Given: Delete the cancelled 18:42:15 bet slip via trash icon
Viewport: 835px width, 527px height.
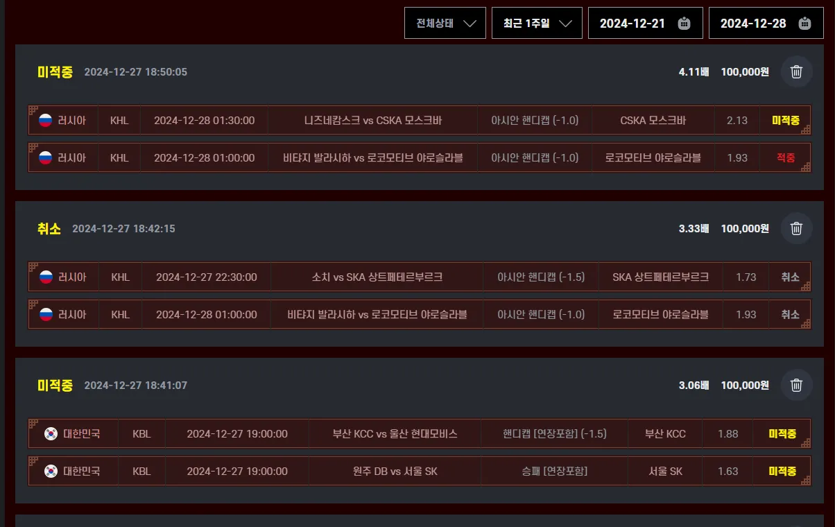Looking at the screenshot, I should tap(797, 228).
